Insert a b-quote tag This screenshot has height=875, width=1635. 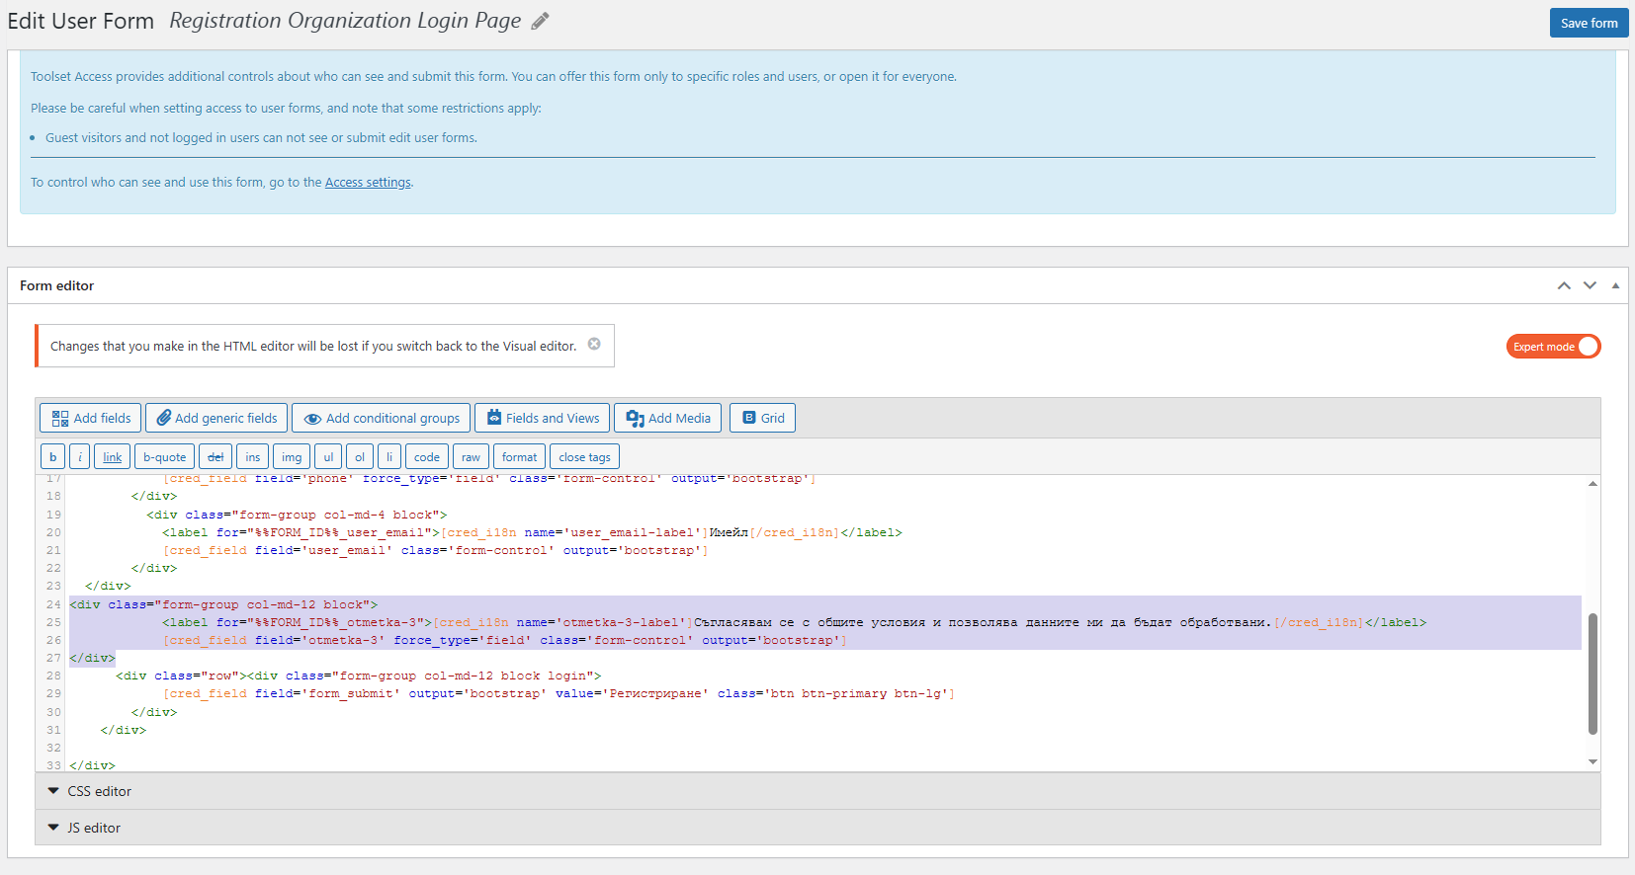(x=164, y=456)
